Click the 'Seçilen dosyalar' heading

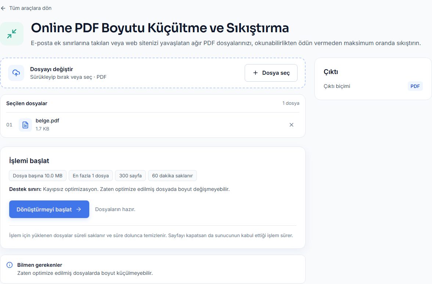coord(27,103)
